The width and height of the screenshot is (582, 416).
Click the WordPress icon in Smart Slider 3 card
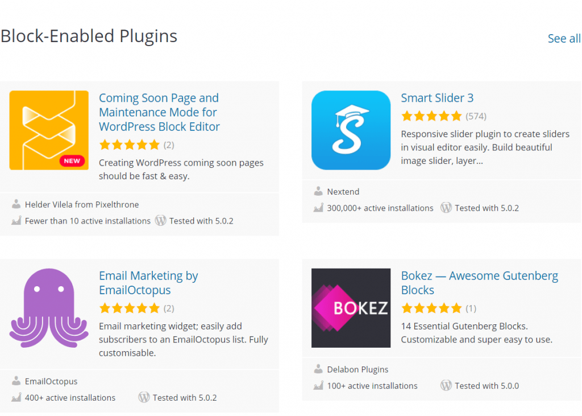446,208
